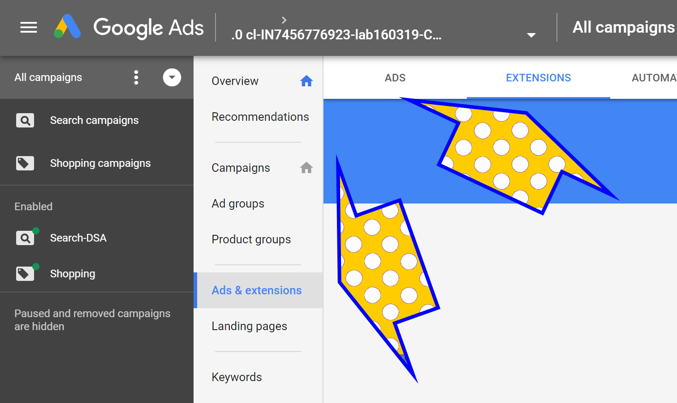Select Ads & extensions in the sidebar

pos(256,290)
